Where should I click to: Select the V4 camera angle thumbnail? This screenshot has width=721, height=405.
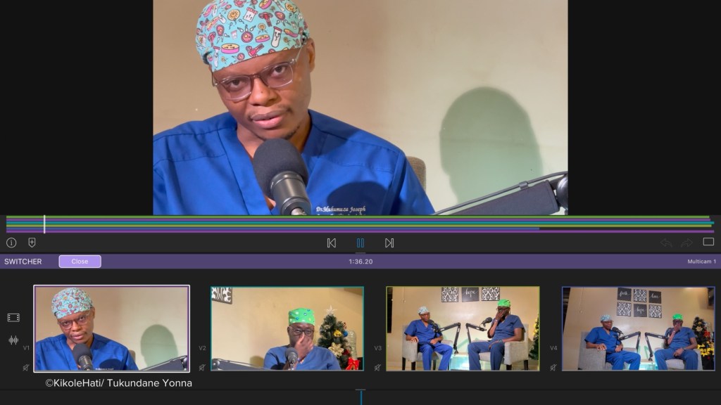tap(638, 328)
